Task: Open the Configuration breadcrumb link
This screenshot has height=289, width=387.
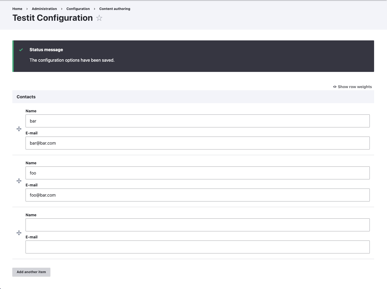Action: click(78, 9)
